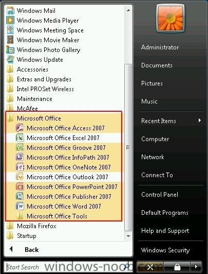
Task: Launch Microsoft Office Access 2007
Action: 64,128
